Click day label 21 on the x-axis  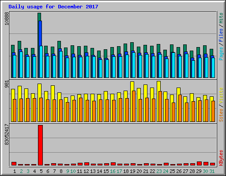coord(146,171)
